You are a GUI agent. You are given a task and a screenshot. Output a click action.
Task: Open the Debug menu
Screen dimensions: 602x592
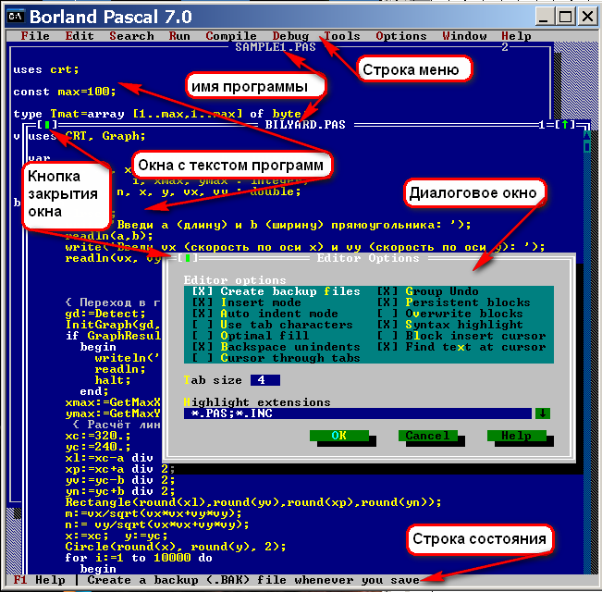pyautogui.click(x=290, y=36)
